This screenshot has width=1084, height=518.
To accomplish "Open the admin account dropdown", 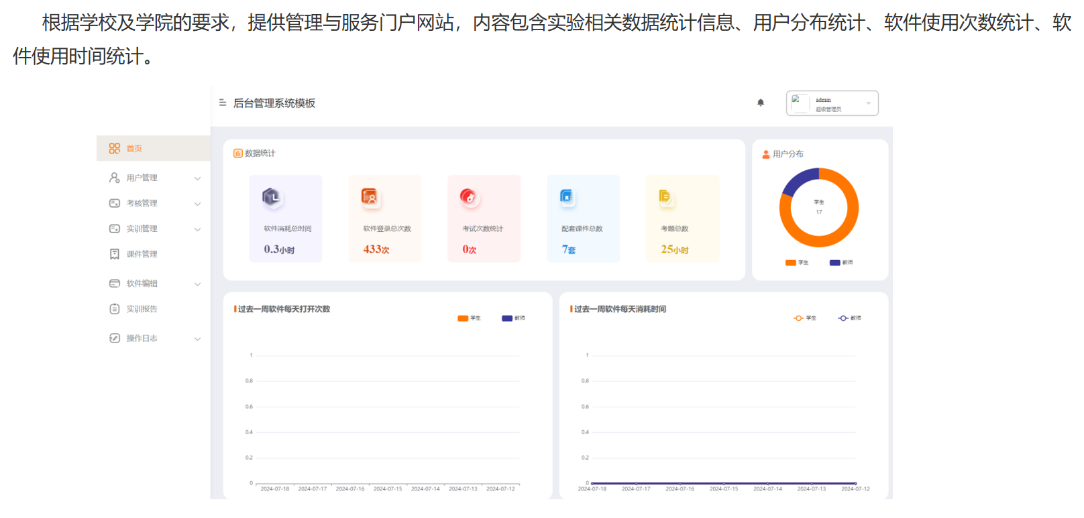I will click(868, 103).
